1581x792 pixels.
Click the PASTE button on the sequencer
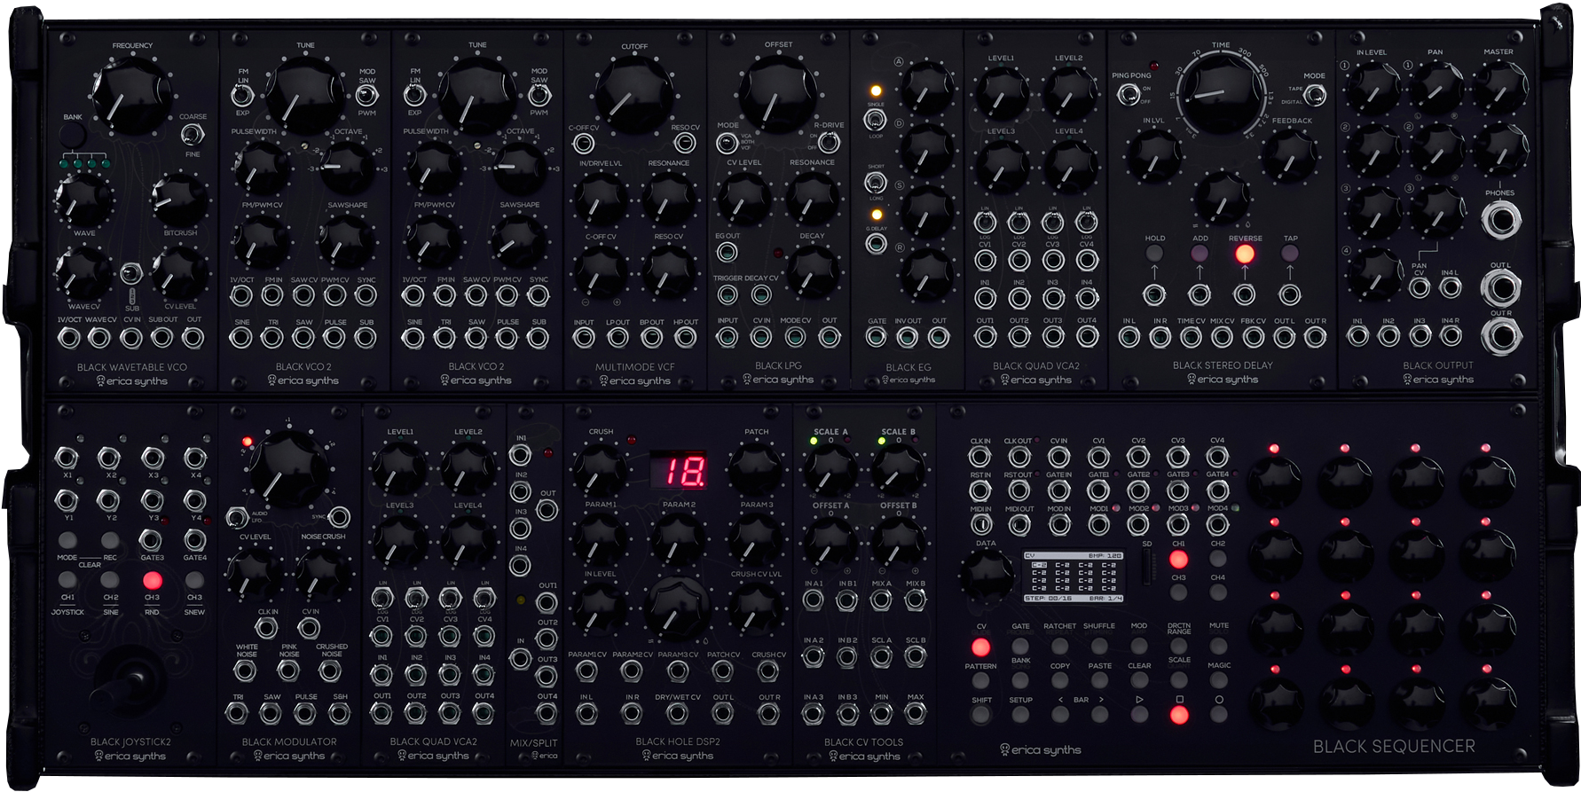coord(1099,680)
